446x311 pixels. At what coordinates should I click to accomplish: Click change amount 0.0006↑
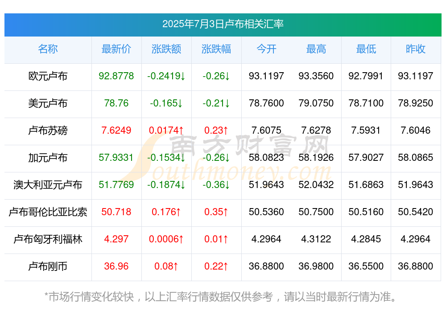click(166, 239)
